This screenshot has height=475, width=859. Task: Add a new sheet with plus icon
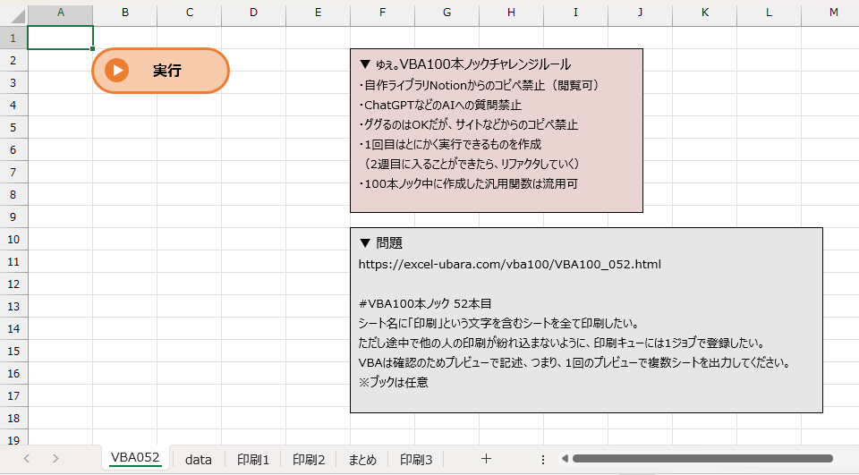pos(486,459)
